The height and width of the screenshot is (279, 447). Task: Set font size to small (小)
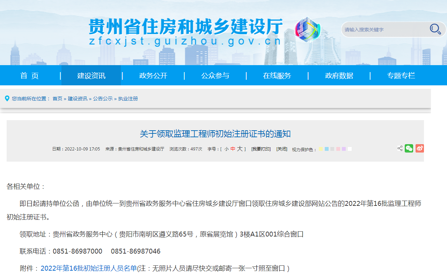226,149
